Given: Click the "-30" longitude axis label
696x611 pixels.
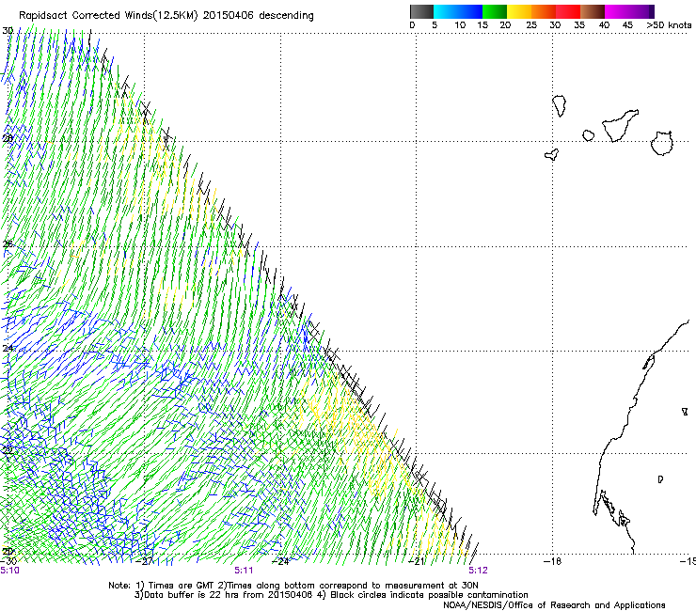Looking at the screenshot, I should (x=8, y=561).
